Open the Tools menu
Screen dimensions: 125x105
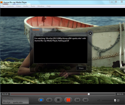33,6
